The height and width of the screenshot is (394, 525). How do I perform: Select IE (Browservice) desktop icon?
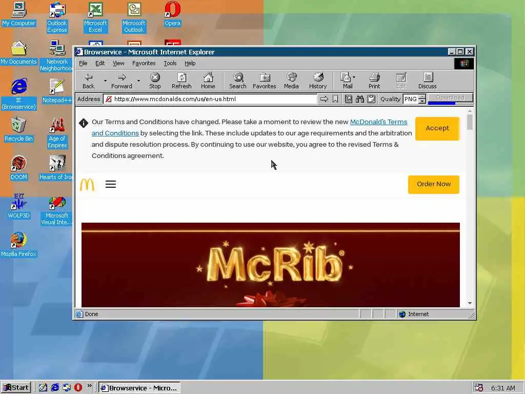[19, 94]
